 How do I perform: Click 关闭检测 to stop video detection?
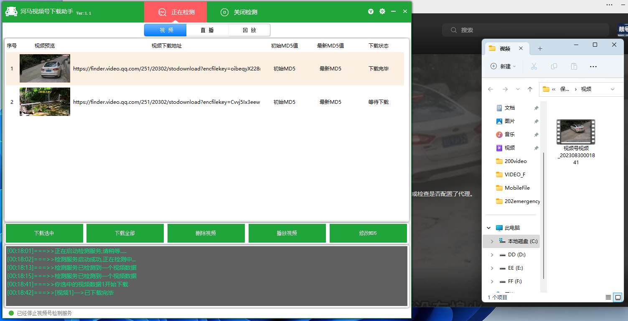coord(239,12)
